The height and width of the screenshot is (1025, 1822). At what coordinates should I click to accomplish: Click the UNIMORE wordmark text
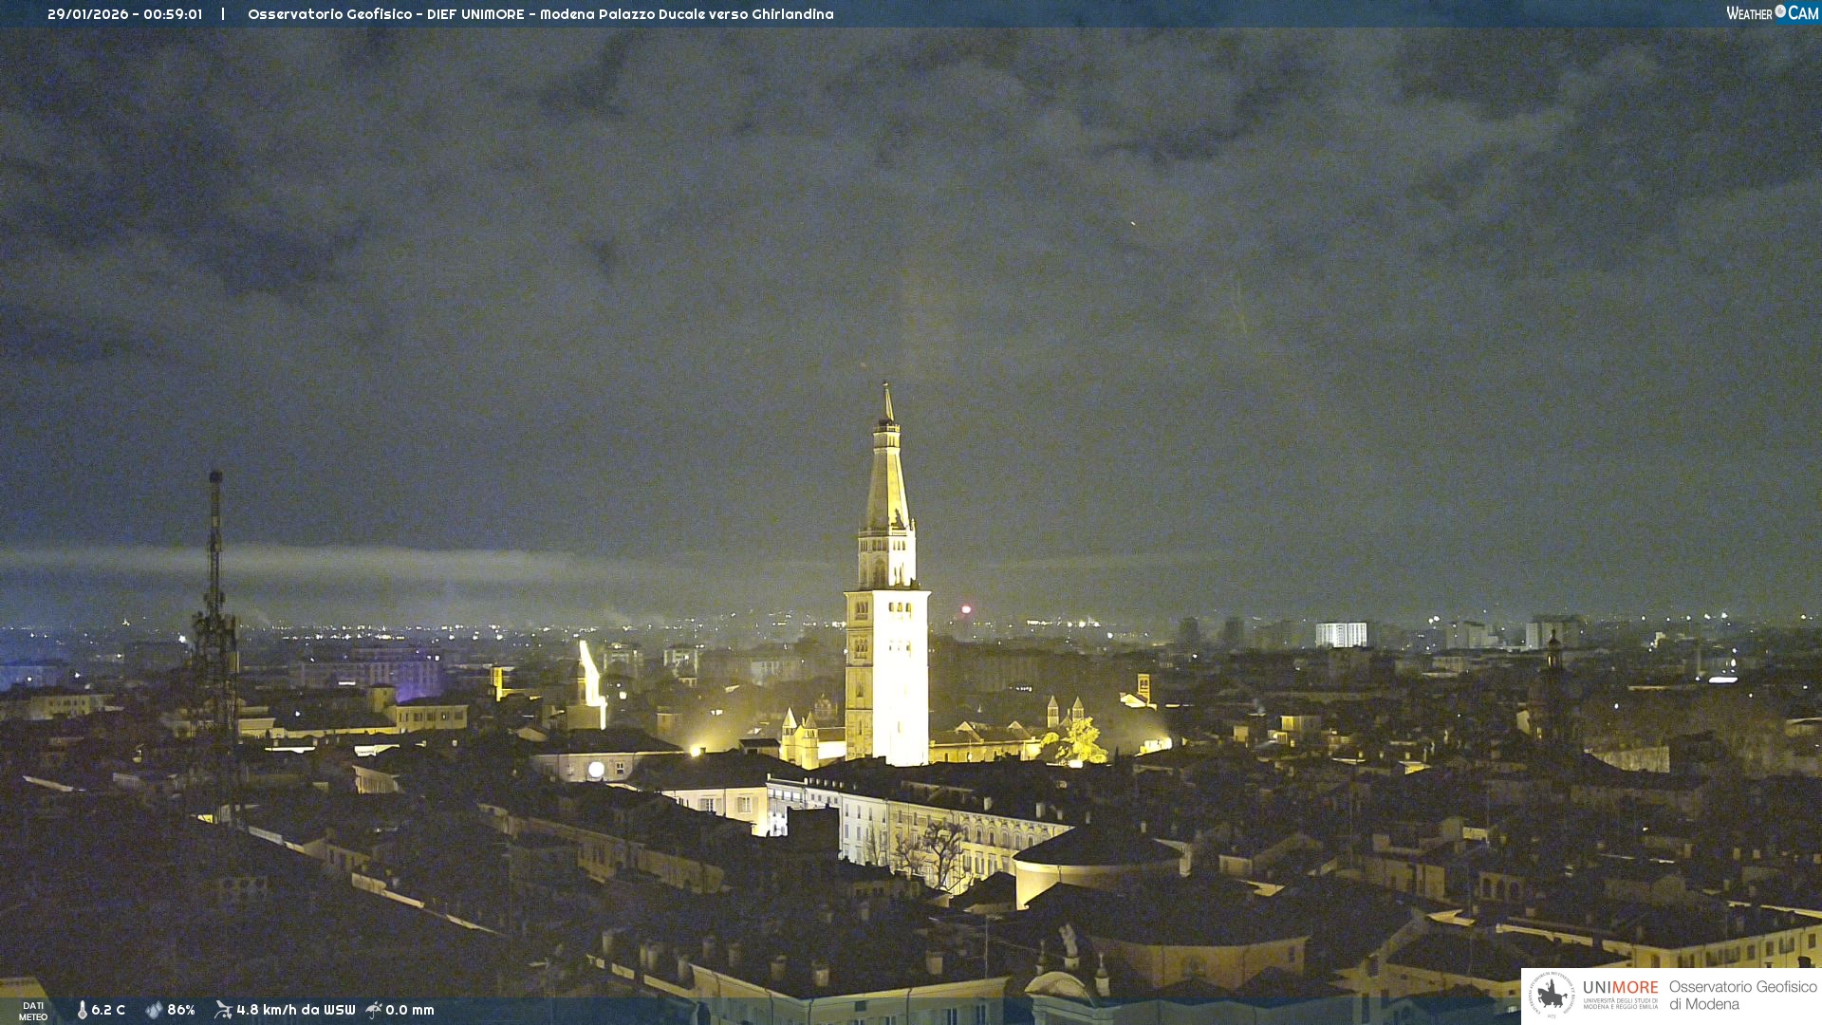(1620, 987)
